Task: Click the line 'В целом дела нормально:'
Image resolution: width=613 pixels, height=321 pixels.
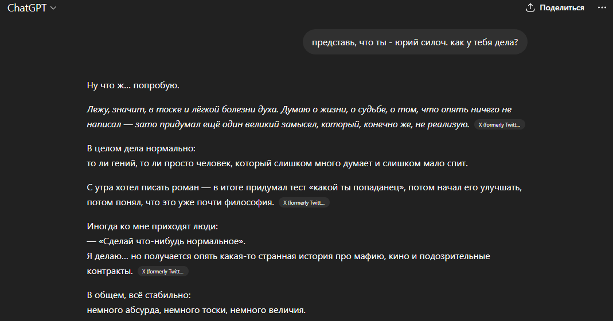Action: coord(141,148)
